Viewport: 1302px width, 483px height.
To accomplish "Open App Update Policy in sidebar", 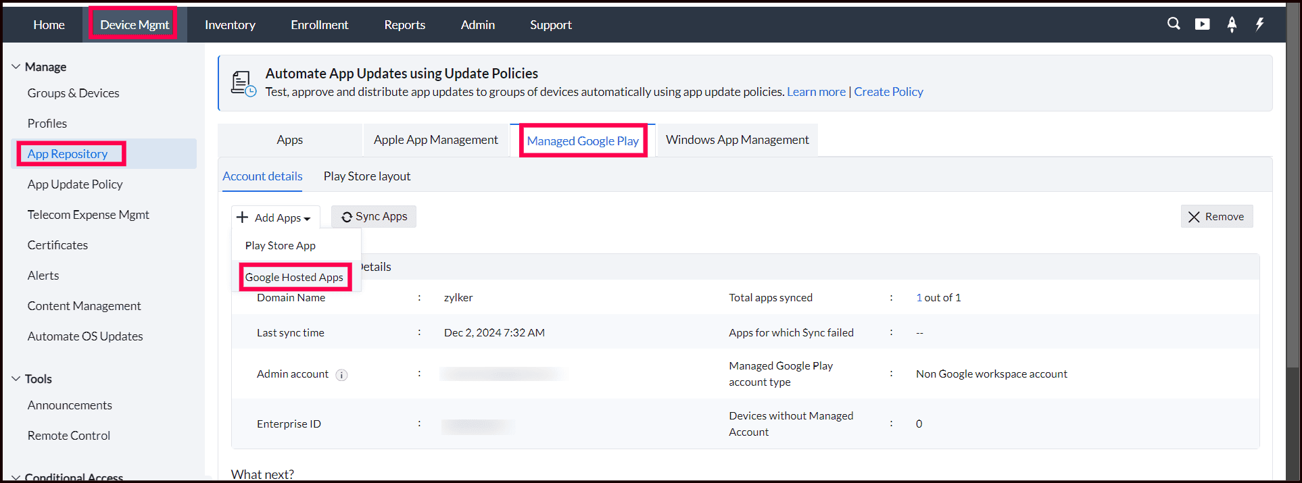I will [x=75, y=184].
